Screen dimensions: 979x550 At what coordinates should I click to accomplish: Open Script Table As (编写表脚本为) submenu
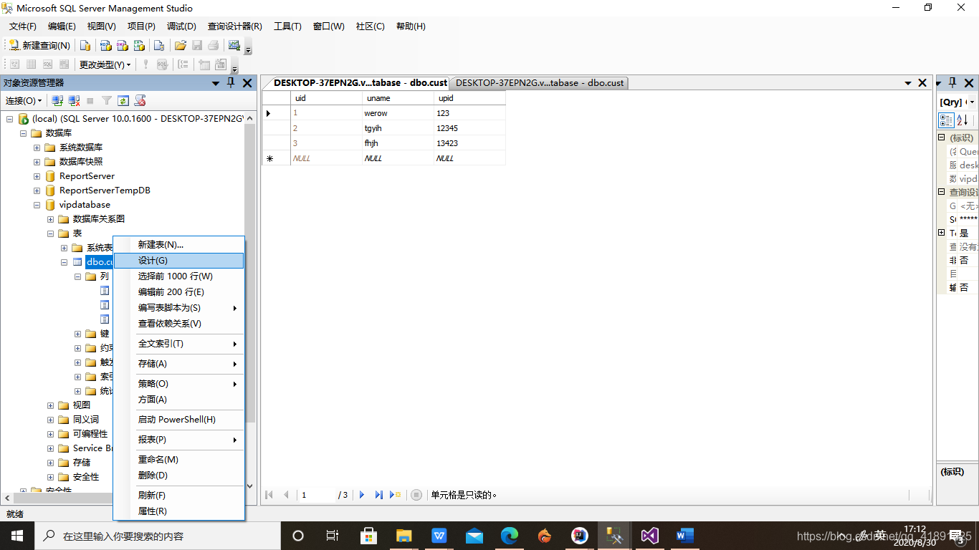pyautogui.click(x=178, y=308)
